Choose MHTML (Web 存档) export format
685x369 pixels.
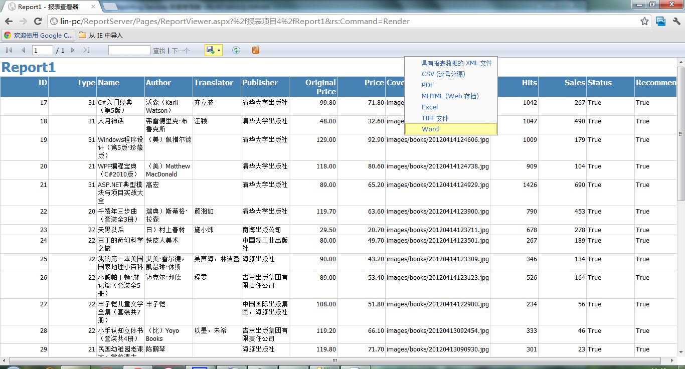[x=451, y=96]
